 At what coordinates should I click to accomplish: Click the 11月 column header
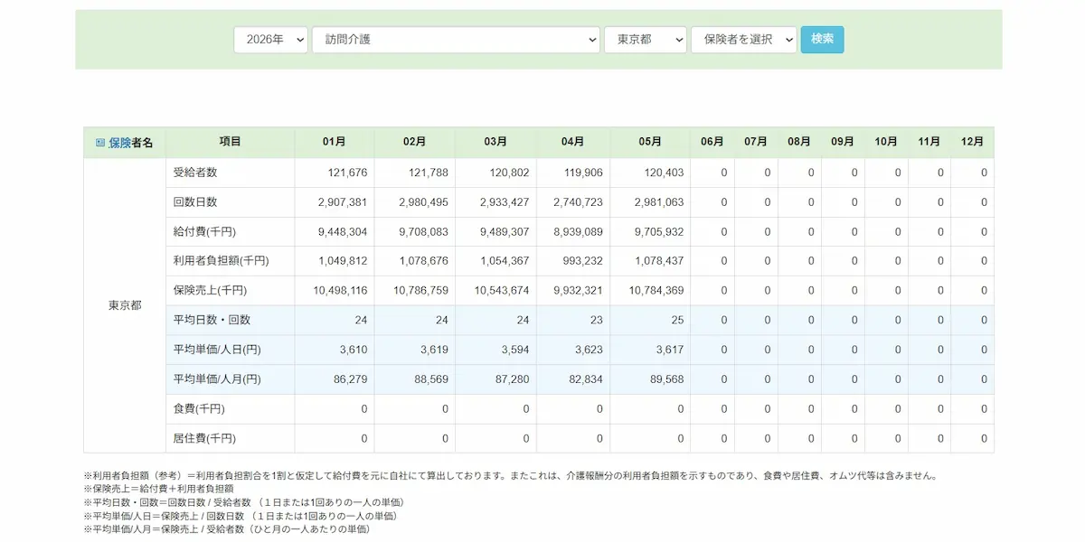point(929,142)
